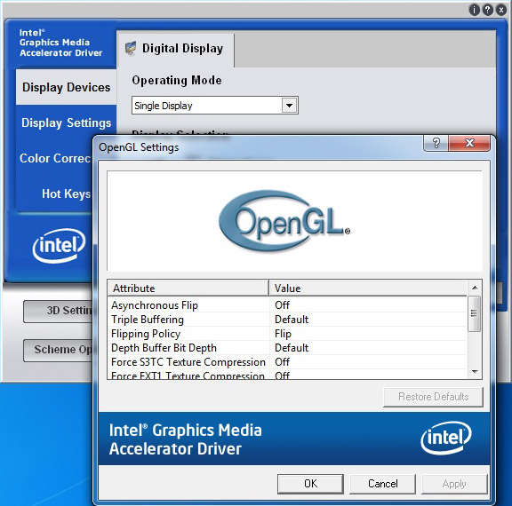Image resolution: width=512 pixels, height=506 pixels.
Task: Click OK in the OpenGL Settings dialog
Action: click(310, 484)
